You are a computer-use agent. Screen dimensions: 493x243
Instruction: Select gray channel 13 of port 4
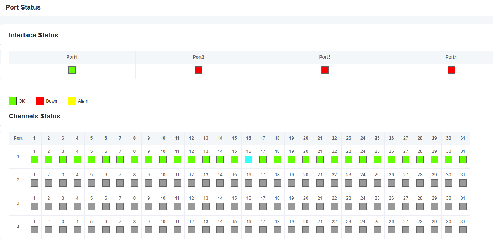(x=206, y=230)
